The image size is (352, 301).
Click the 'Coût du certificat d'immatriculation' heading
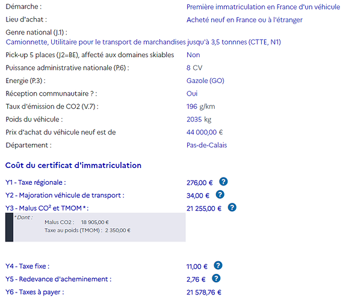tap(73, 166)
